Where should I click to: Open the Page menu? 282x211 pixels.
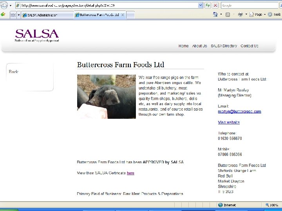(x=257, y=14)
